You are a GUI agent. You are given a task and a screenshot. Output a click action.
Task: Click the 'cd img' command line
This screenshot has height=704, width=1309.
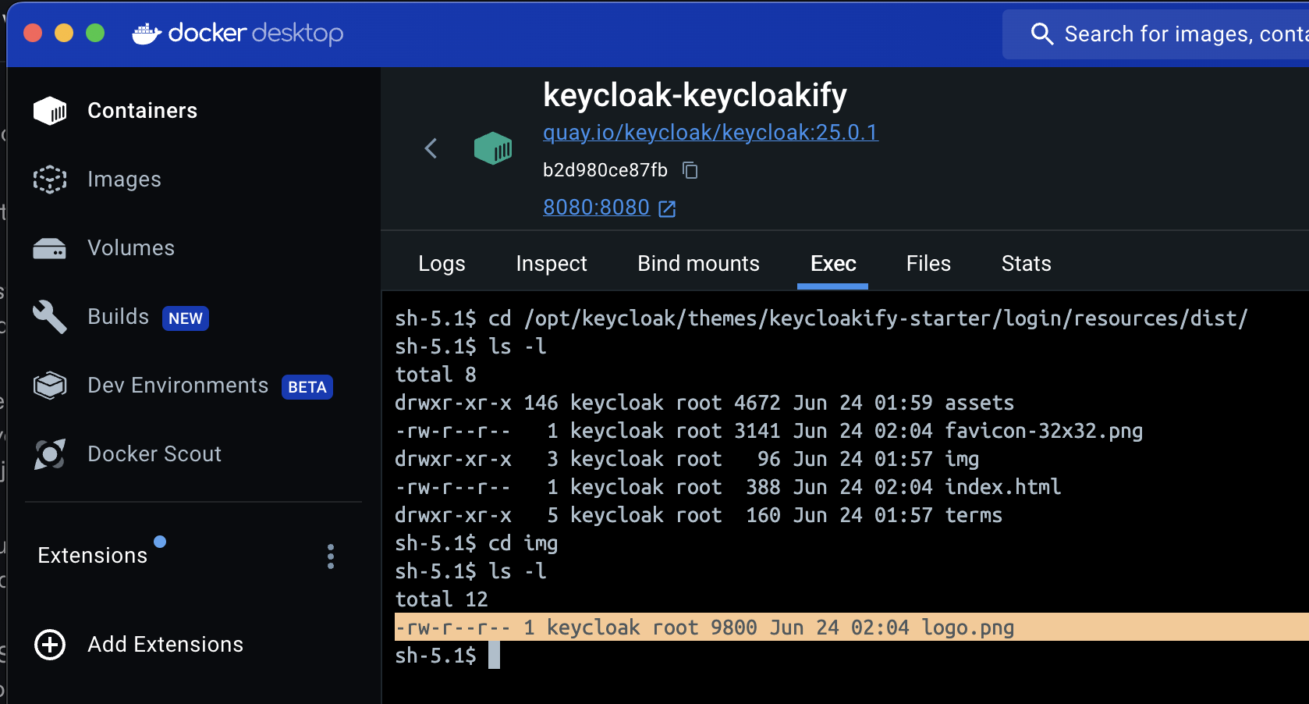point(476,543)
